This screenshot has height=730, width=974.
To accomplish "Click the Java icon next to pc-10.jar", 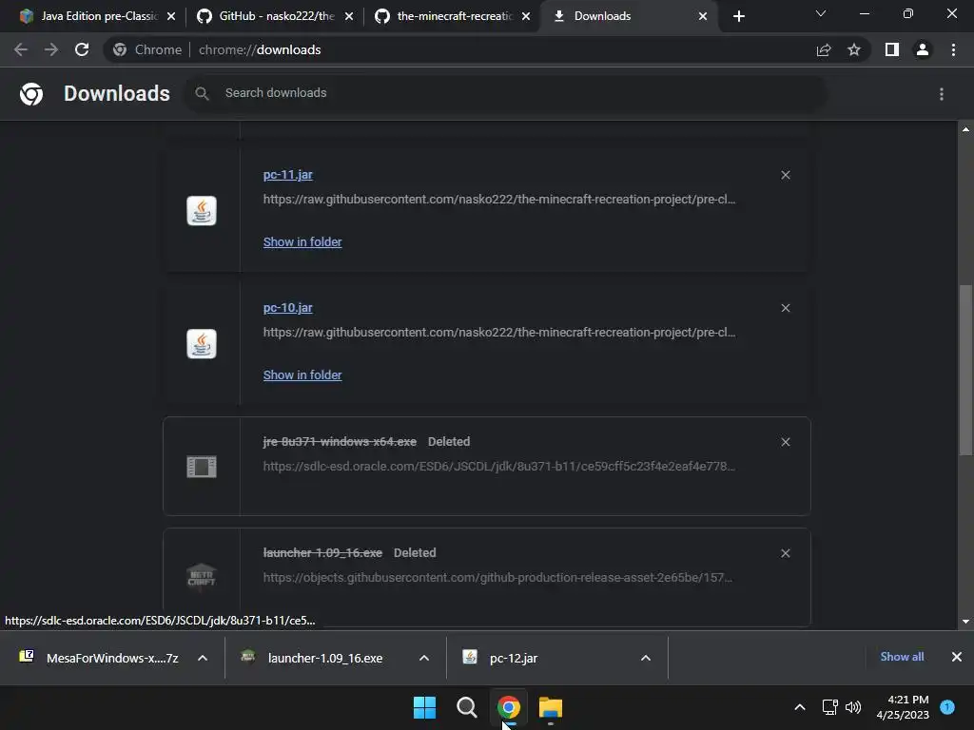I will tap(202, 344).
